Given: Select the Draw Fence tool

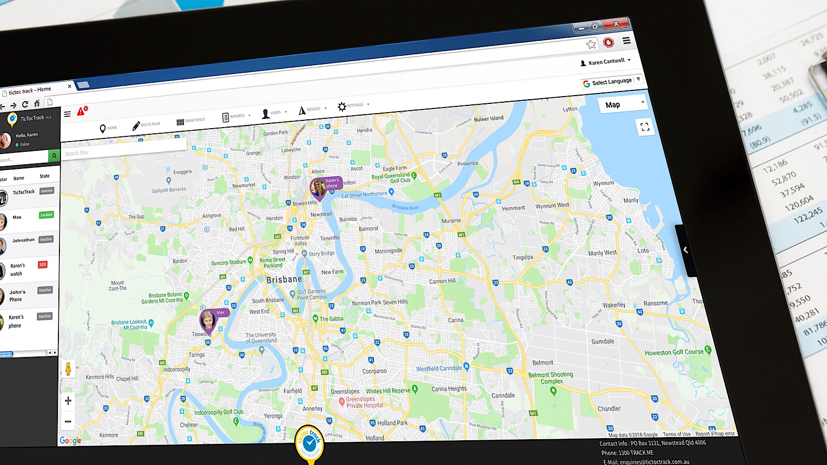Looking at the screenshot, I should click(191, 121).
